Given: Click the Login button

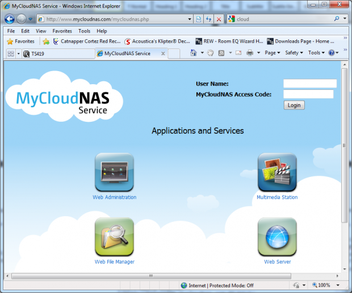Looking at the screenshot, I should point(294,105).
